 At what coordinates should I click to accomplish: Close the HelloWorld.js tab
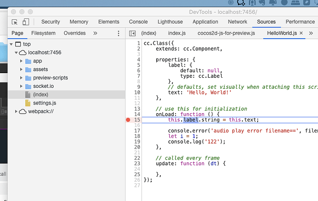coord(301,33)
